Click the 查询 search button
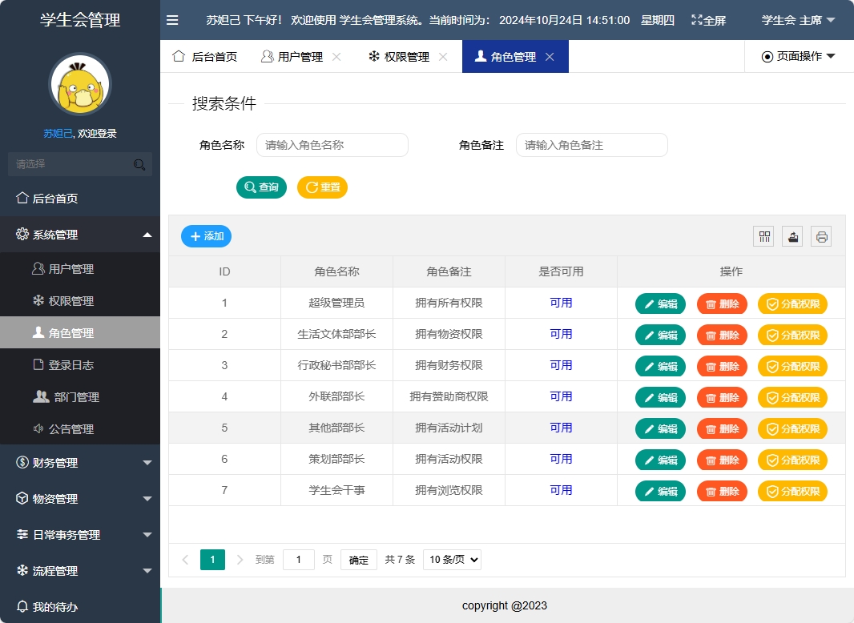Image resolution: width=854 pixels, height=623 pixels. [x=261, y=187]
